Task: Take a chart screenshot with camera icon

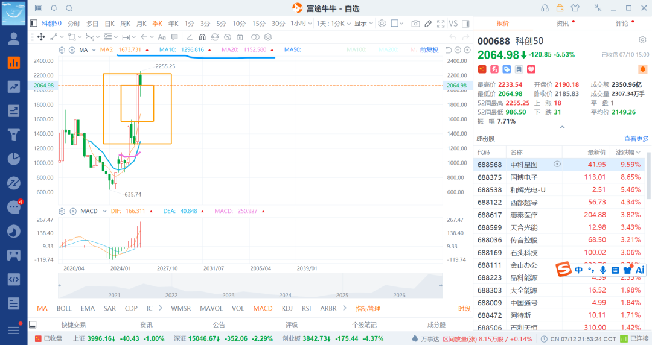Action: [415, 24]
